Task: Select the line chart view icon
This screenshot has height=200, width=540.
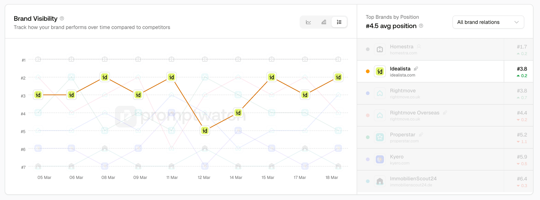Action: 308,22
